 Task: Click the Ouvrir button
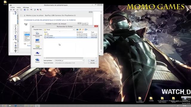point(93,60)
